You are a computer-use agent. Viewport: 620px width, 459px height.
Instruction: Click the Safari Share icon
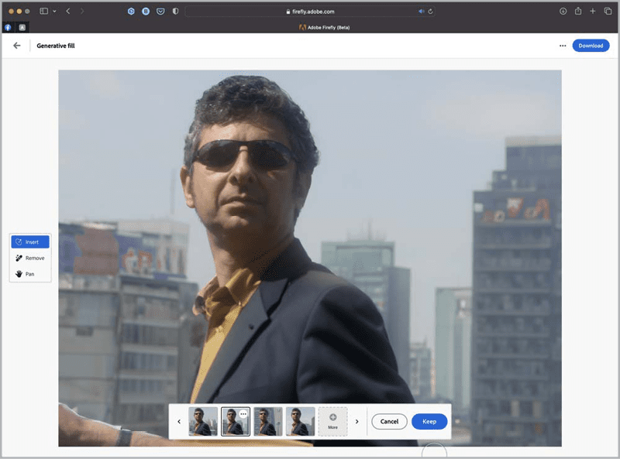click(578, 12)
